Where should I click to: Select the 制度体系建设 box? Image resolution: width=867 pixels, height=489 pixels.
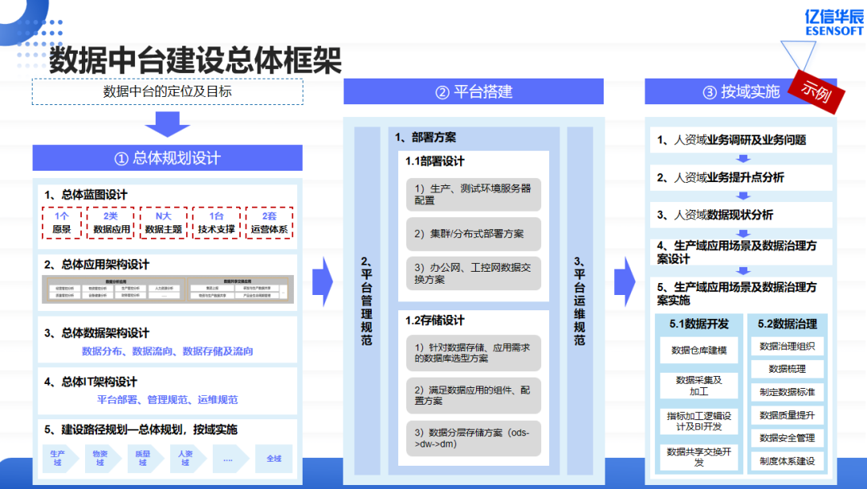pyautogui.click(x=788, y=461)
